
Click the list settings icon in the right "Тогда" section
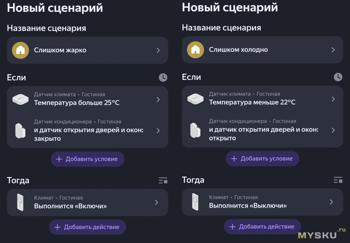pos(338,180)
